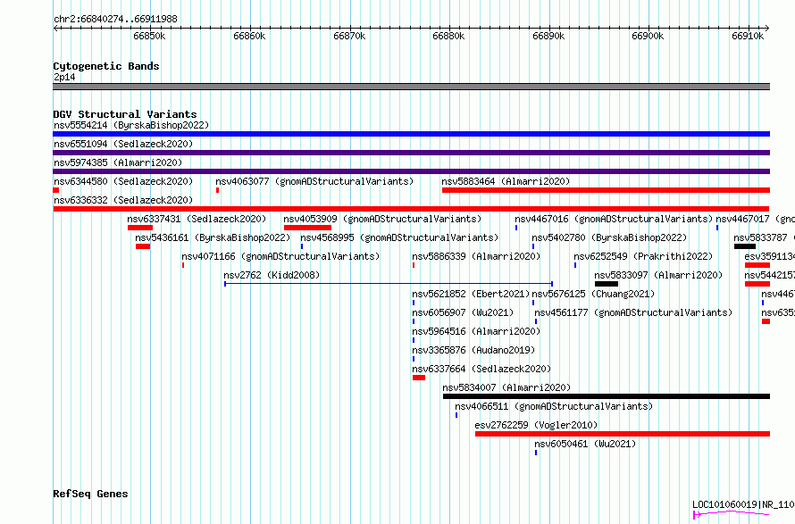
Task: Select red bar under nsv5436161
Action: (x=142, y=246)
